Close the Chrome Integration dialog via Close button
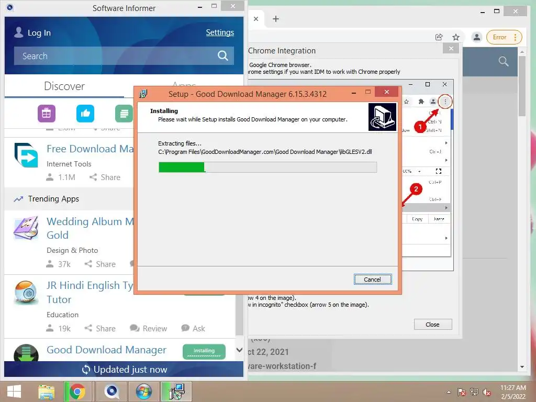Image resolution: width=536 pixels, height=402 pixels. [433, 325]
